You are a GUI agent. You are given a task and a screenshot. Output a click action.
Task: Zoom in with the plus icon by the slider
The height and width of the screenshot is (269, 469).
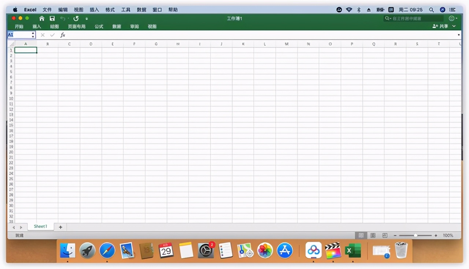point(436,235)
